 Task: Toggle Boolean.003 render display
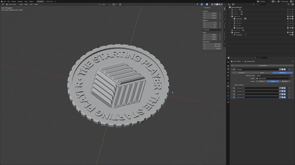tap(285, 94)
